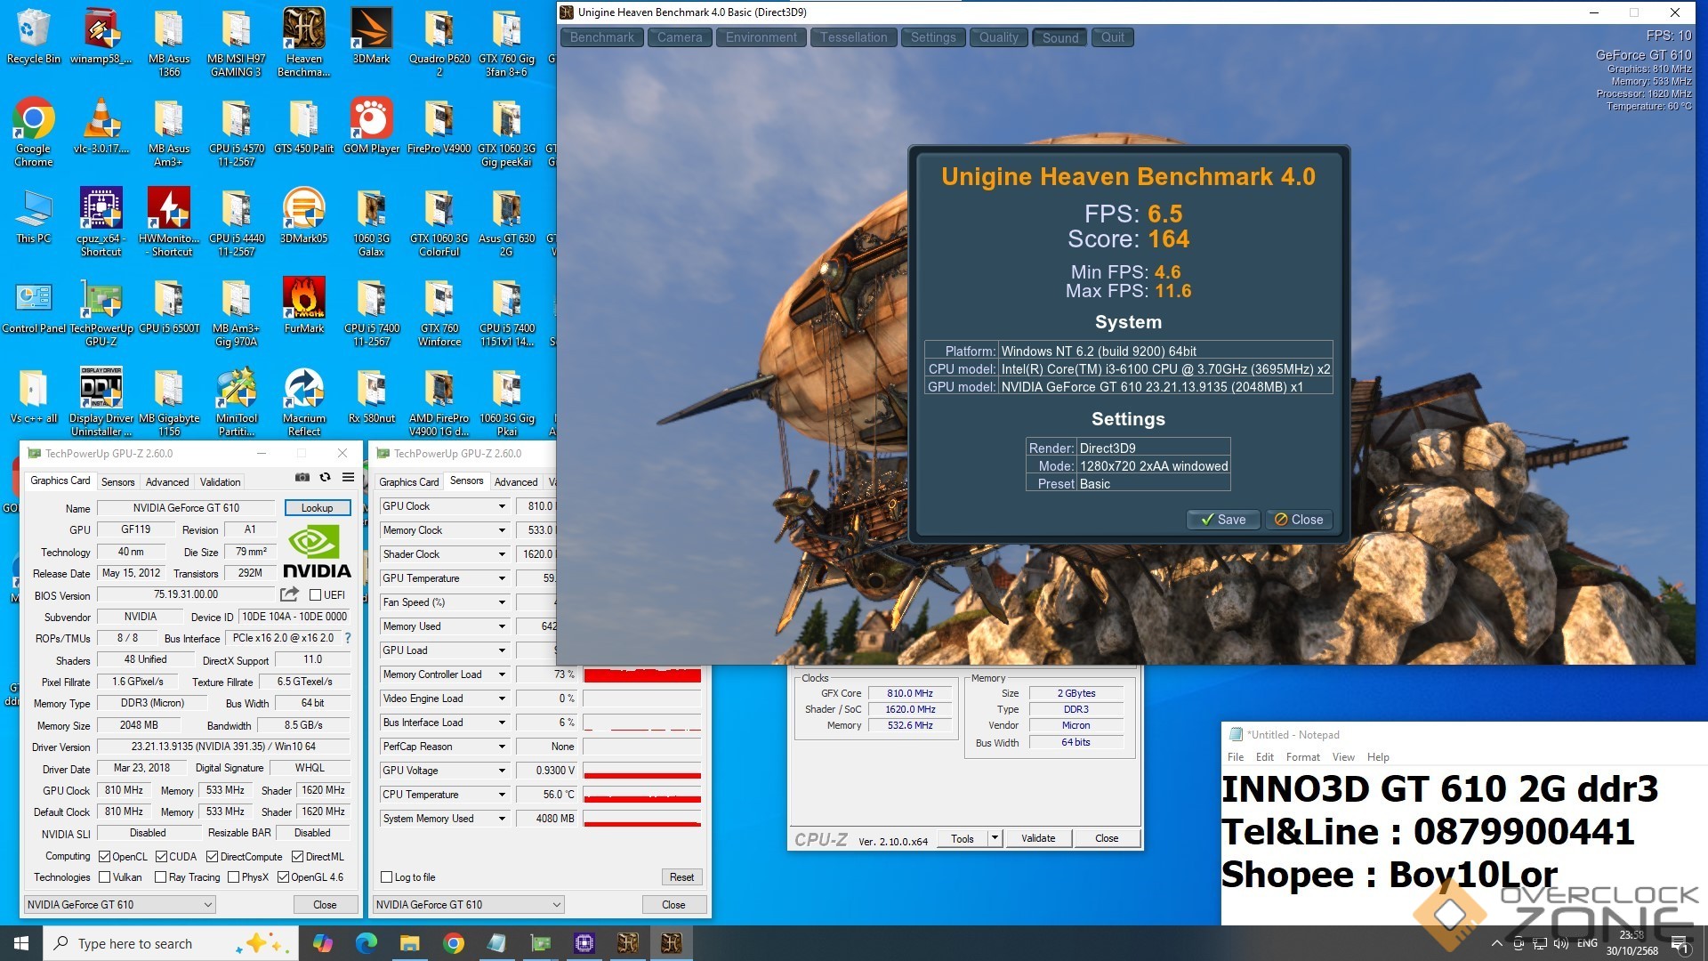Click the Lookup button in GPU-Z
The width and height of the screenshot is (1708, 961).
(317, 508)
